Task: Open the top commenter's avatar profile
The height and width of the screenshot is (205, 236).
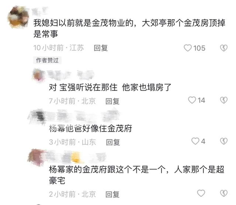Action: (x=18, y=17)
